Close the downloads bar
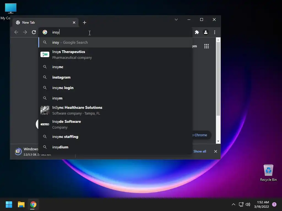The height and width of the screenshot is (211, 282). (215, 151)
